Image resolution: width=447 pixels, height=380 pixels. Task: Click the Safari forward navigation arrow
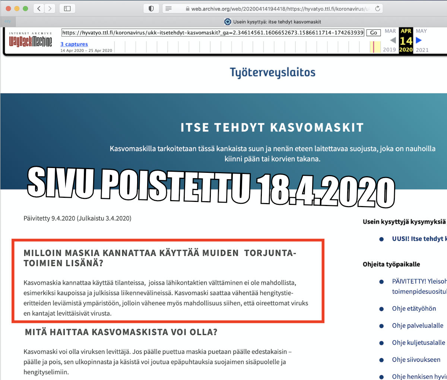click(x=50, y=9)
